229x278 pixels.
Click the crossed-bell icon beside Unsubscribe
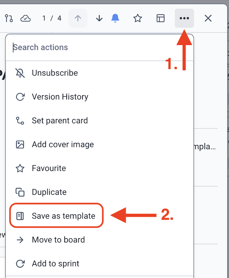point(20,73)
